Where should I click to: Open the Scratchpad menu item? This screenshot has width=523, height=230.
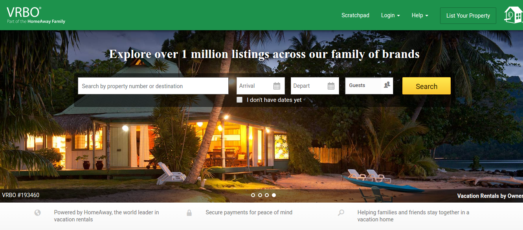355,15
